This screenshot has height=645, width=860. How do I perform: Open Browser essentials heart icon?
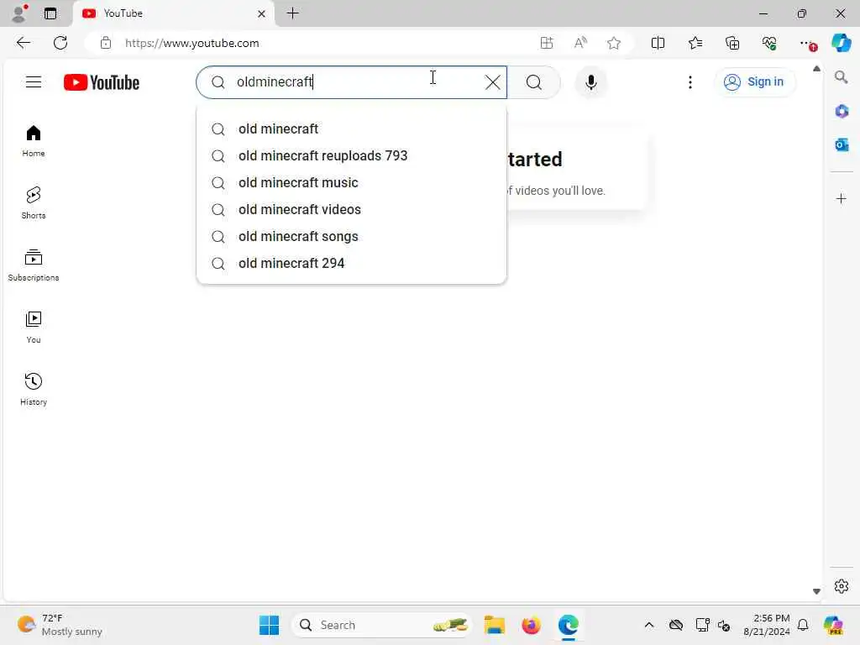[x=769, y=44]
